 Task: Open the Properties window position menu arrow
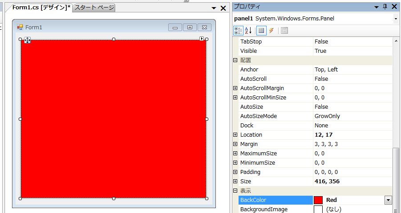coord(377,7)
